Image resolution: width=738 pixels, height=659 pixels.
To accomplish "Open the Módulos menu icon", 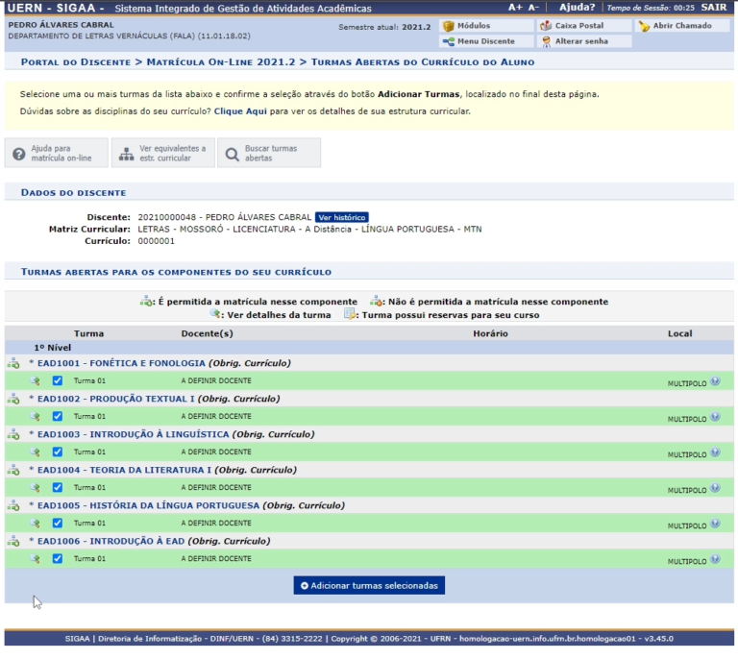I will pos(448,26).
